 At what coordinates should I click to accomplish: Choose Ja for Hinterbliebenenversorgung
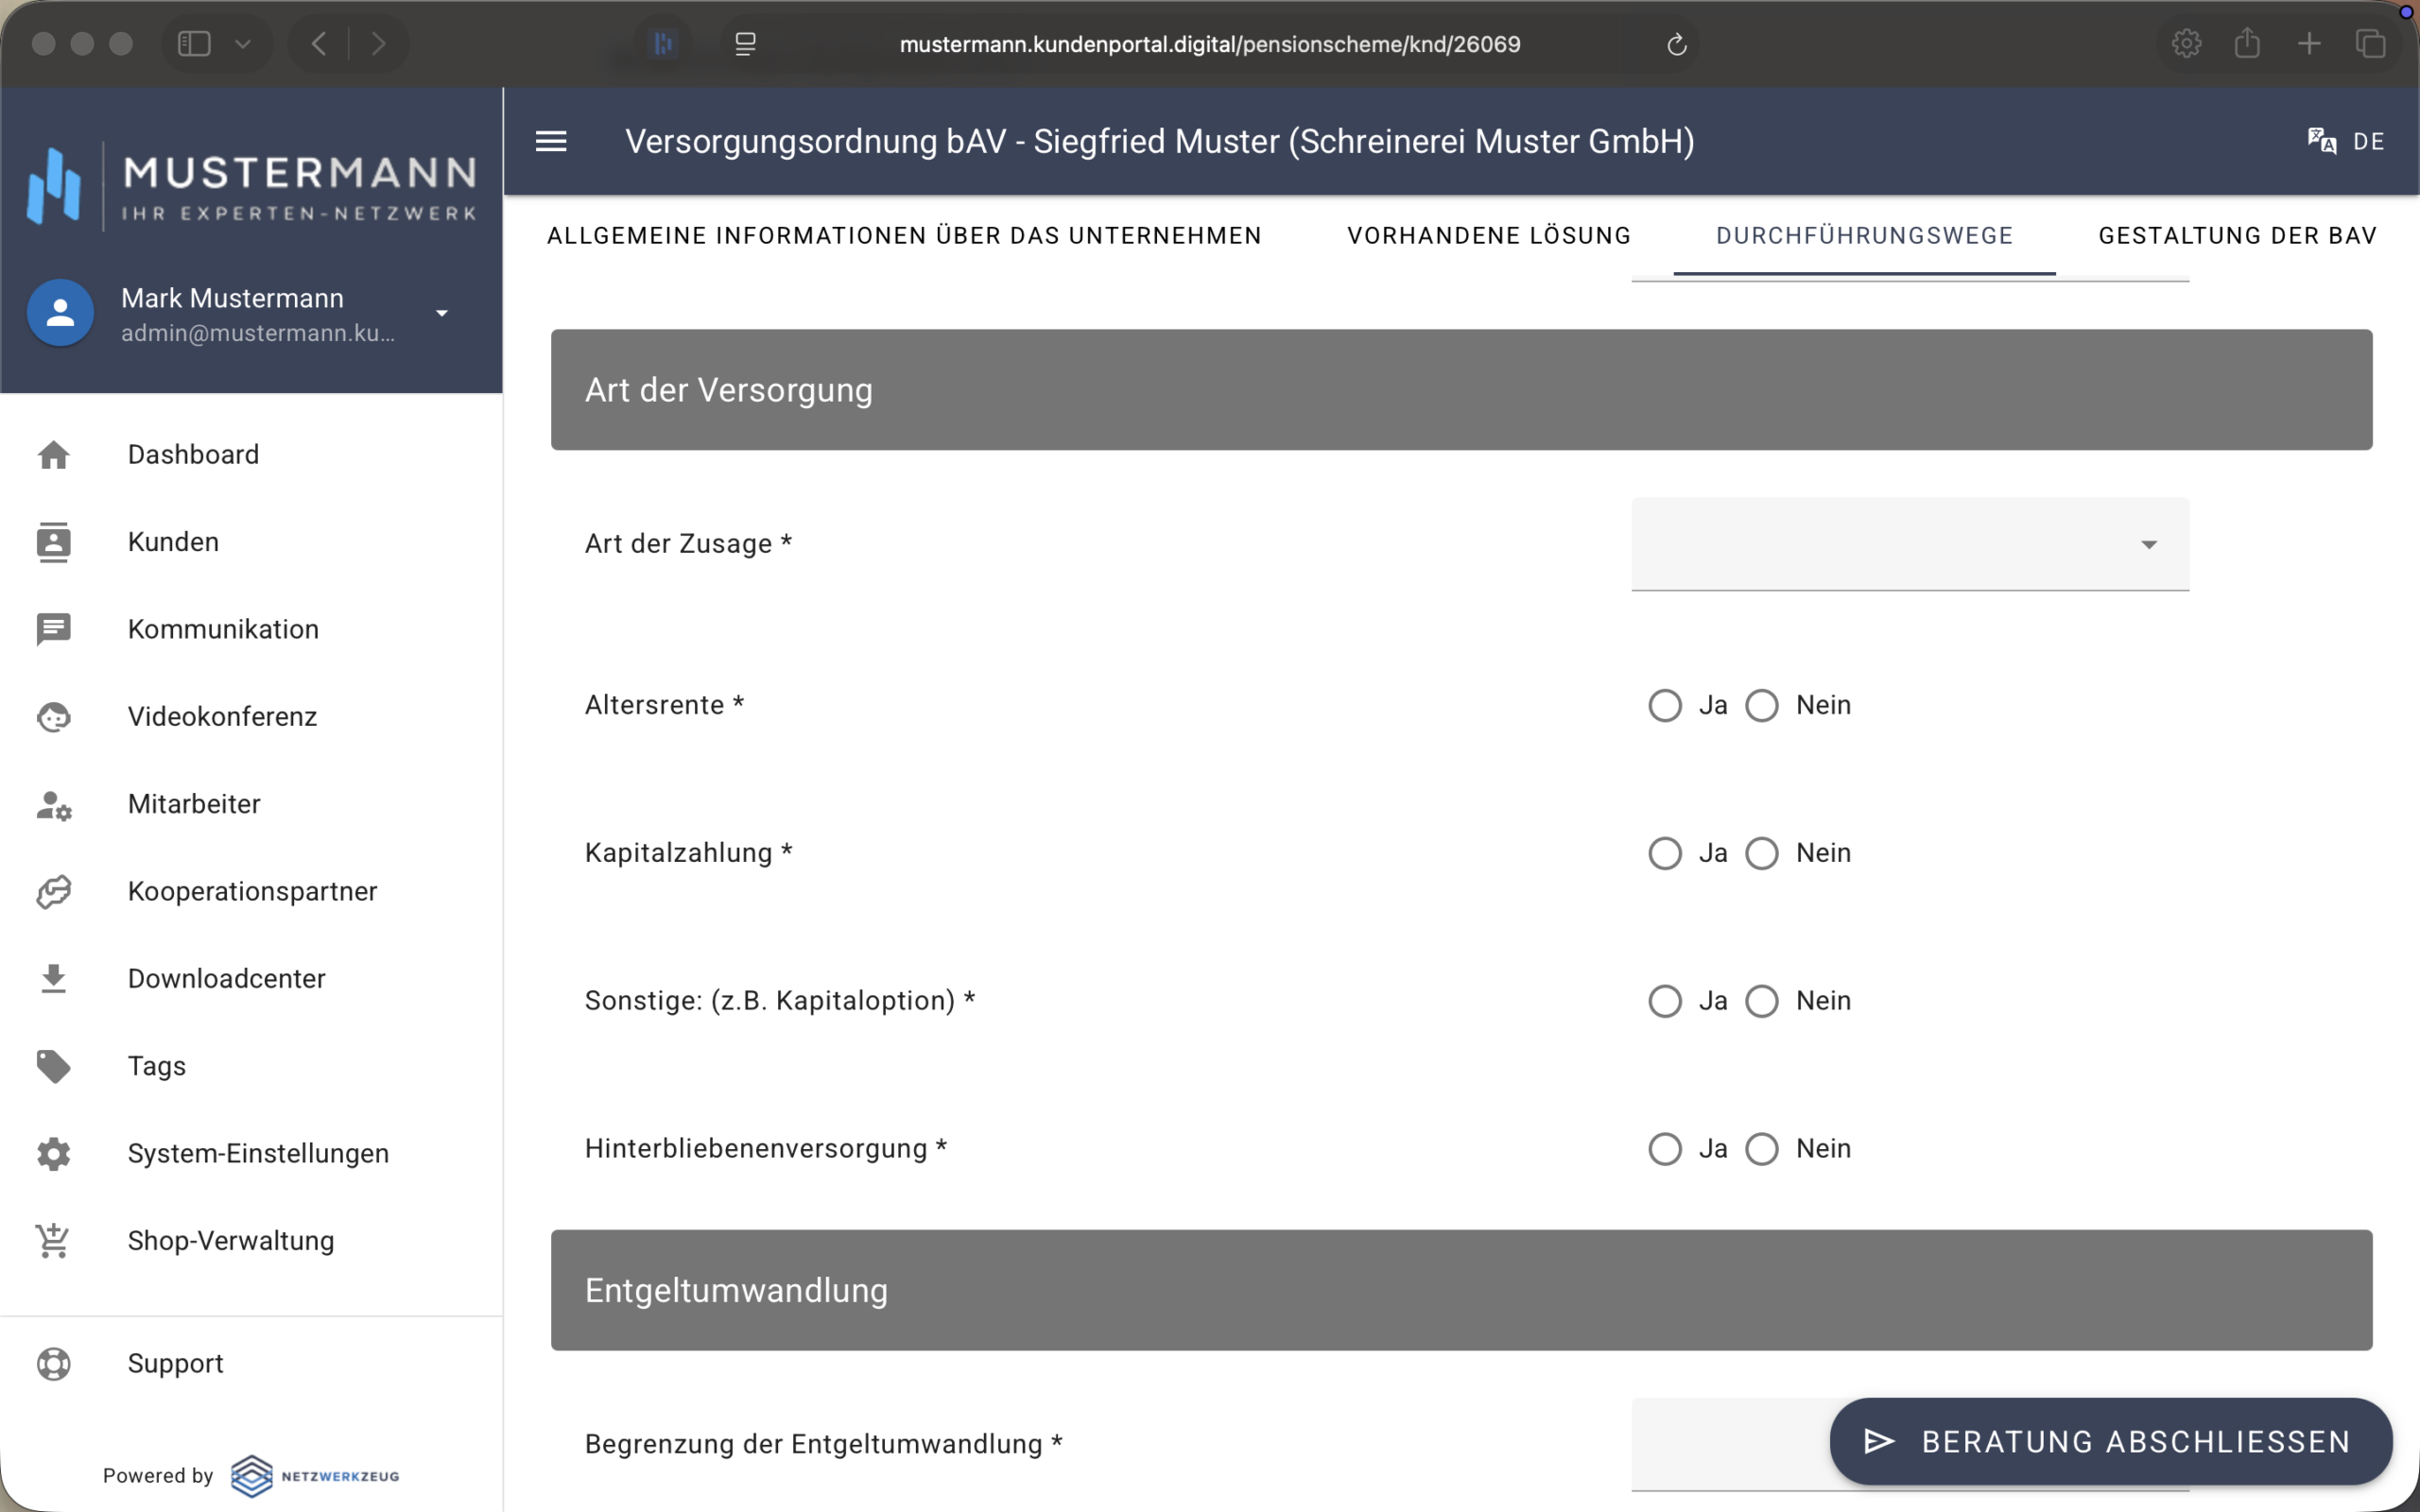[1665, 1149]
